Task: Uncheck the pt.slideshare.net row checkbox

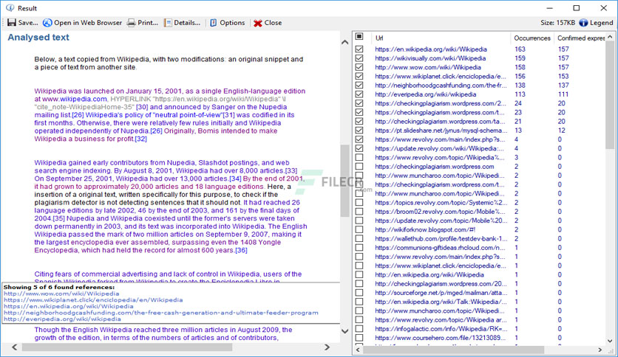Action: pos(359,130)
